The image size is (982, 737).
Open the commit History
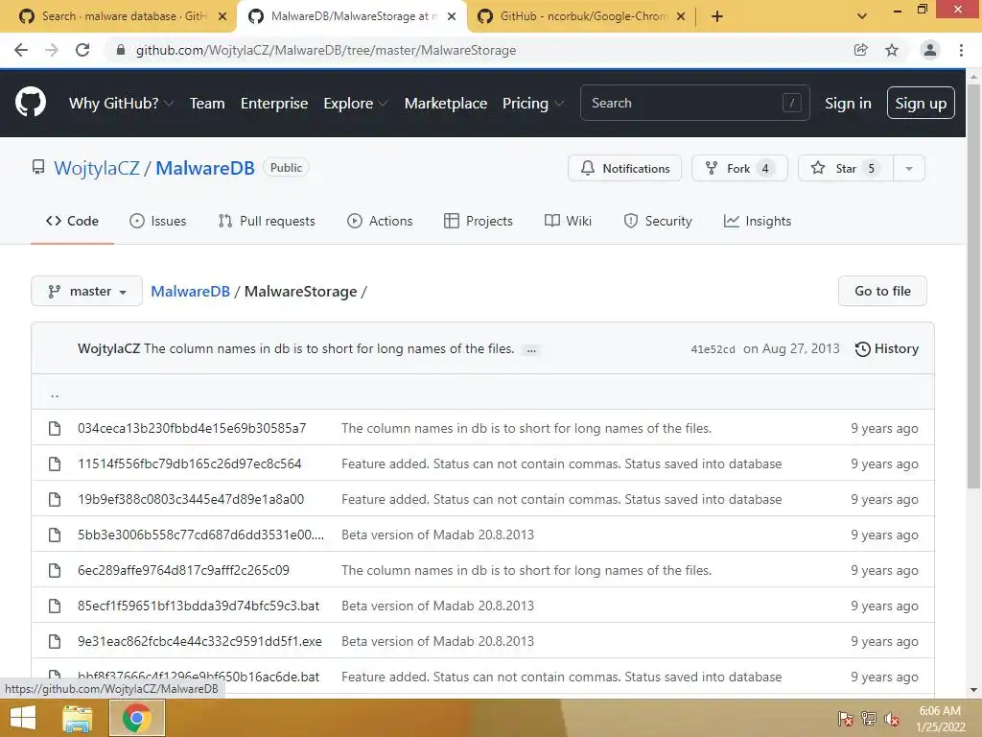pos(887,348)
